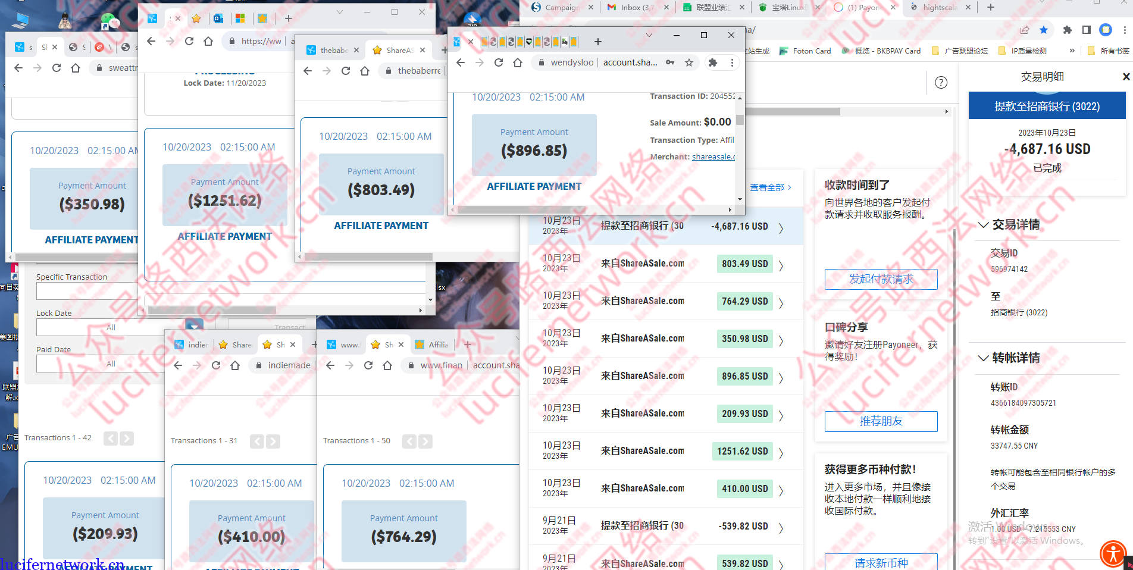Click inside the Specific Transaction input field
Screen dimensions: 1133x570
86,291
